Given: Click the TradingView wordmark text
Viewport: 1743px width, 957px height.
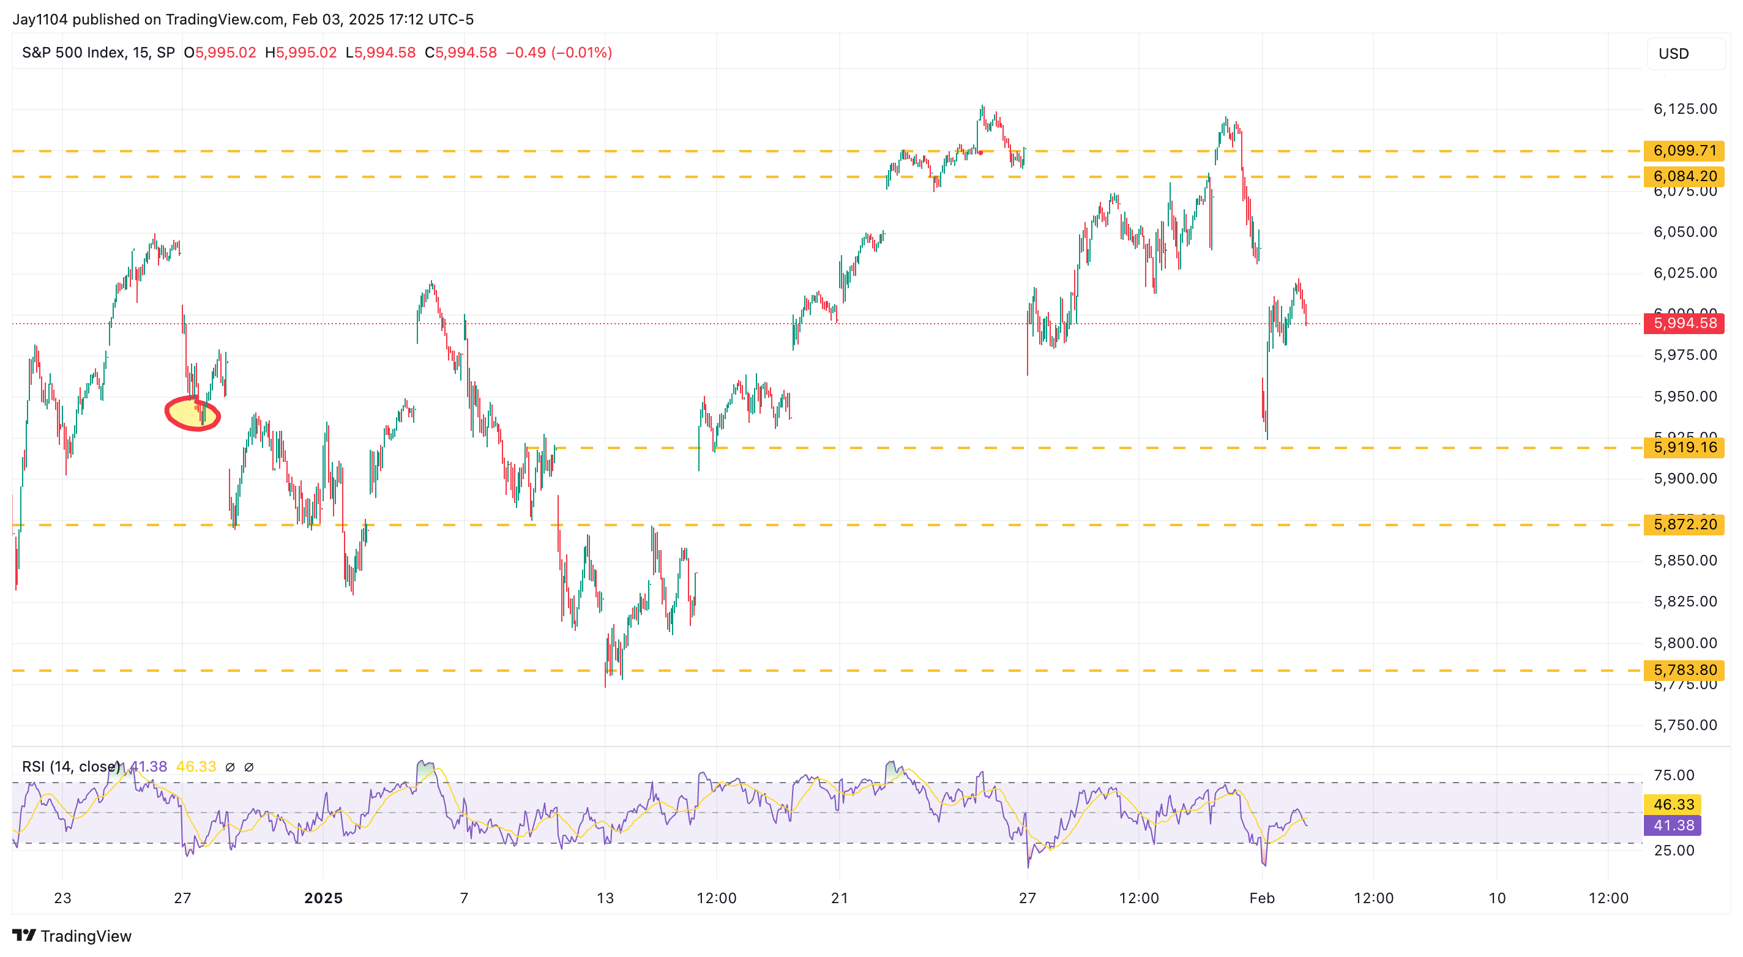Looking at the screenshot, I should (x=86, y=936).
